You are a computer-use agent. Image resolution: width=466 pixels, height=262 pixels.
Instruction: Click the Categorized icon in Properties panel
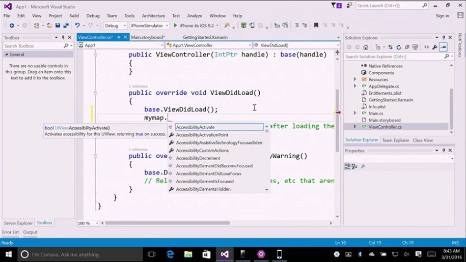(x=347, y=166)
